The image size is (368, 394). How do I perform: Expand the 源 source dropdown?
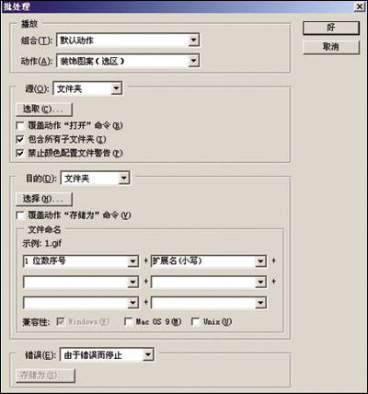[x=87, y=89]
